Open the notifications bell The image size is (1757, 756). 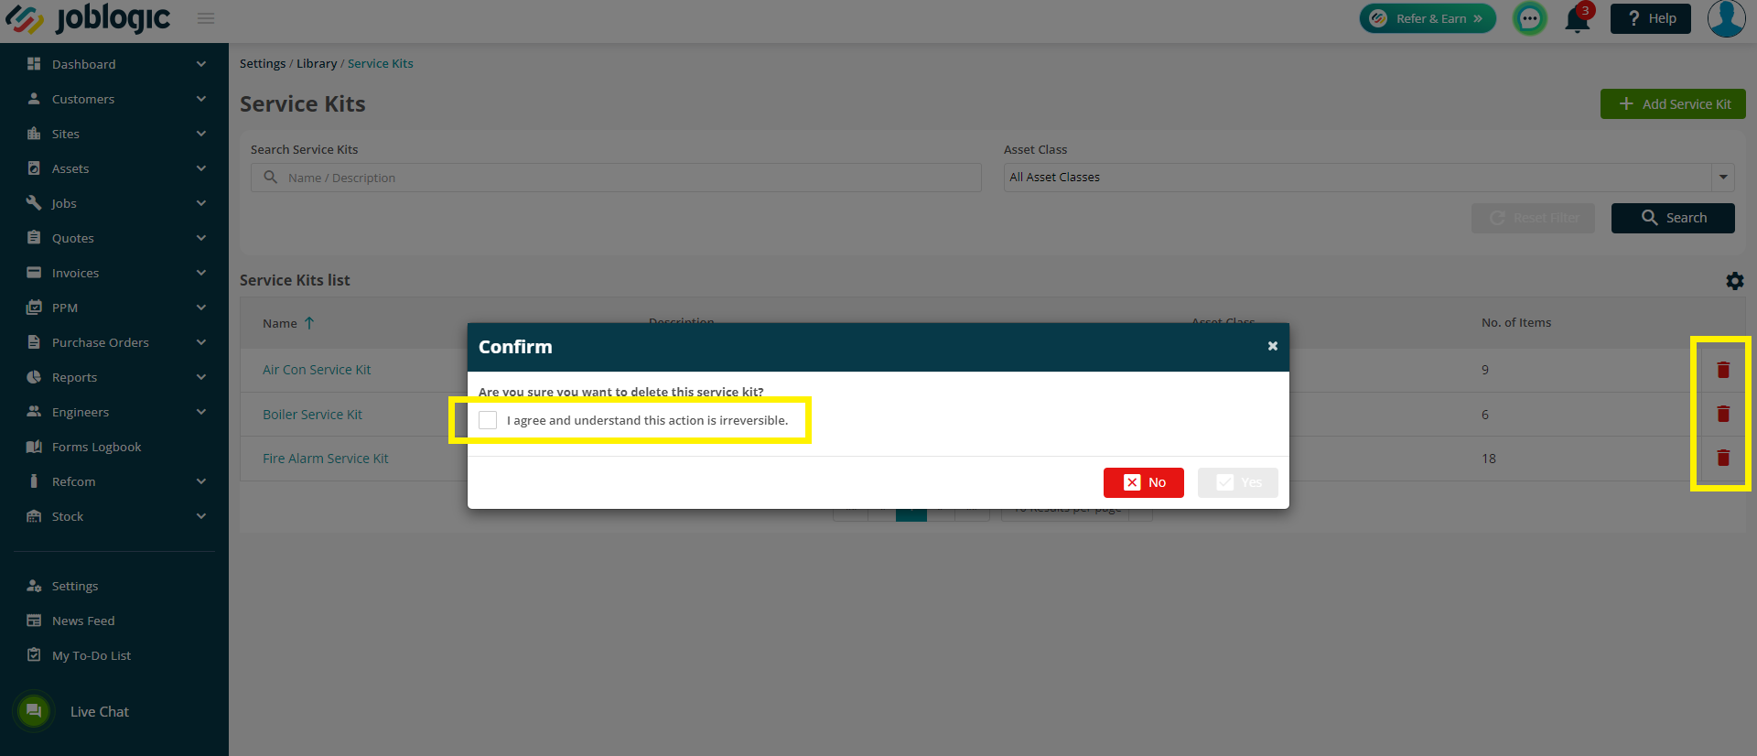click(1578, 19)
